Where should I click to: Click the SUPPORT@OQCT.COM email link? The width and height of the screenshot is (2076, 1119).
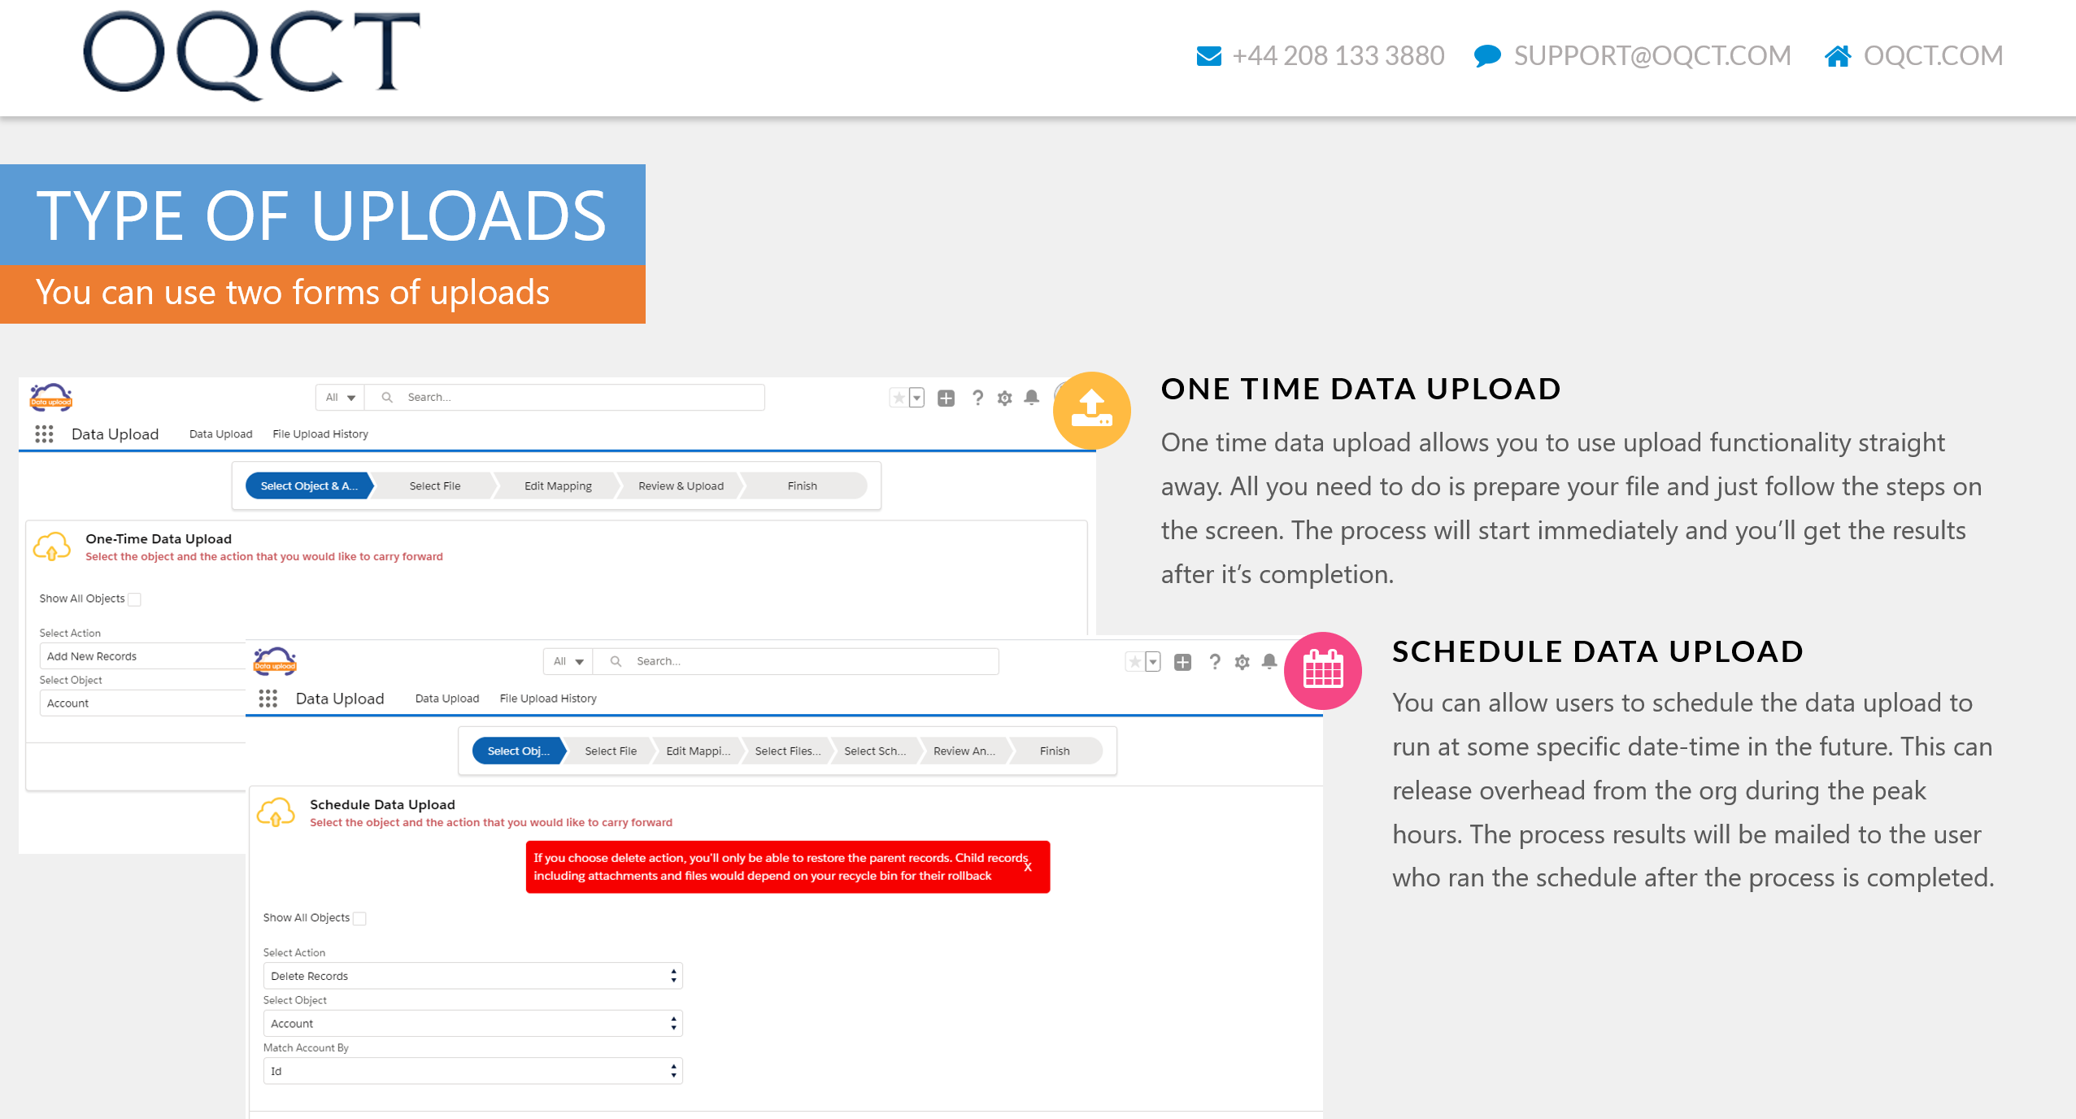[x=1652, y=56]
